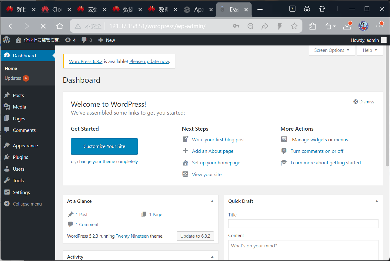Click Add an About page link
The height and width of the screenshot is (261, 390).
tap(213, 151)
